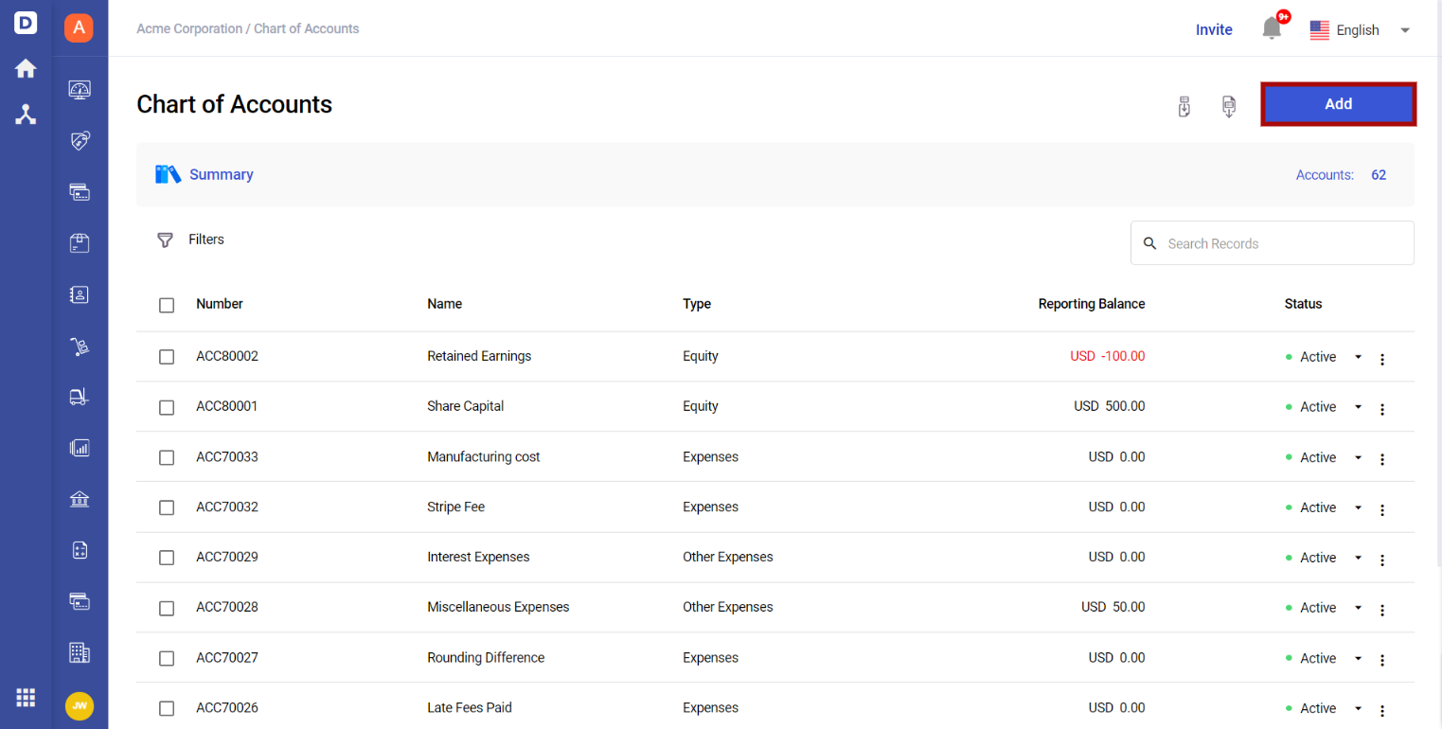Click the JW user avatar
1442x729 pixels.
click(80, 705)
